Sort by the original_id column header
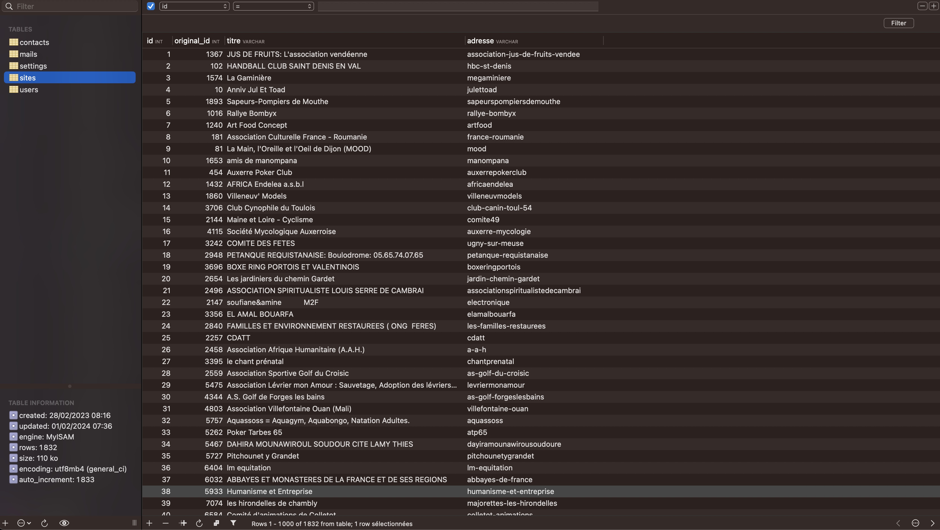The width and height of the screenshot is (940, 530). tap(192, 41)
